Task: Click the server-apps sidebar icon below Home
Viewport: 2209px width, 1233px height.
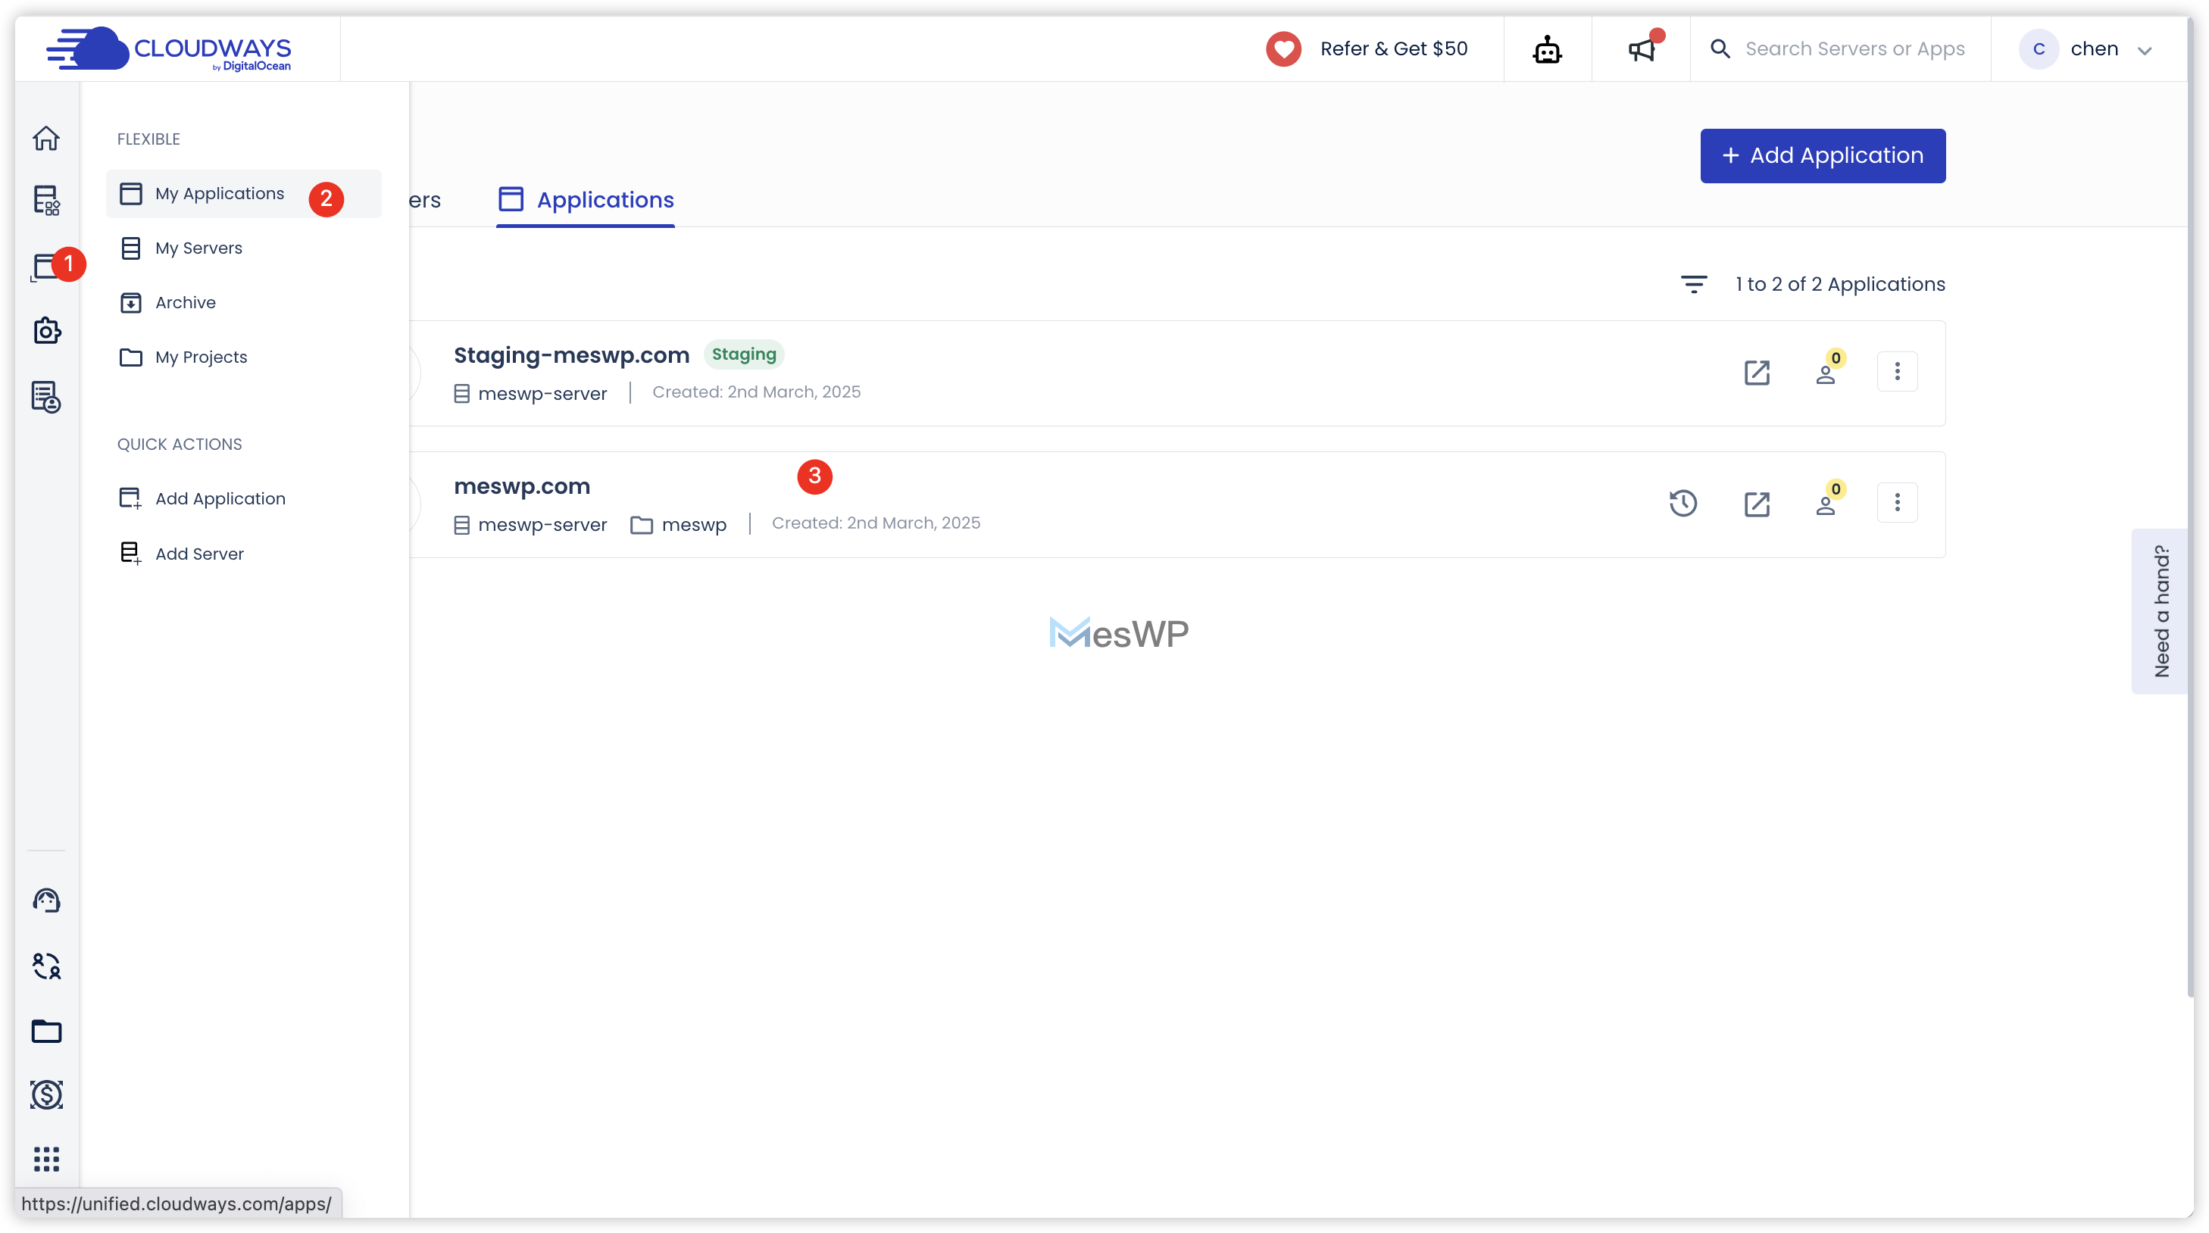Action: point(46,200)
